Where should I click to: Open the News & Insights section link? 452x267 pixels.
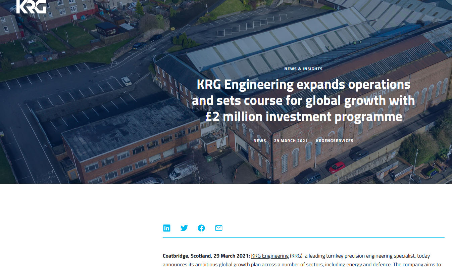[x=303, y=69]
